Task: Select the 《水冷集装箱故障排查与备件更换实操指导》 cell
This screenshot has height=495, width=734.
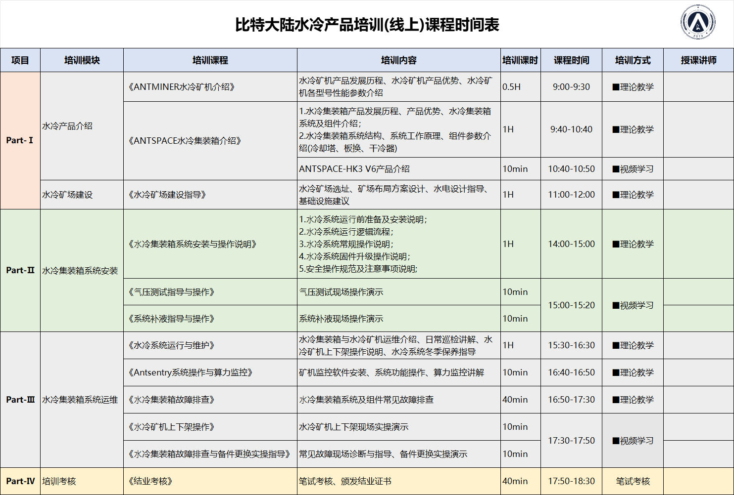Action: (x=210, y=454)
